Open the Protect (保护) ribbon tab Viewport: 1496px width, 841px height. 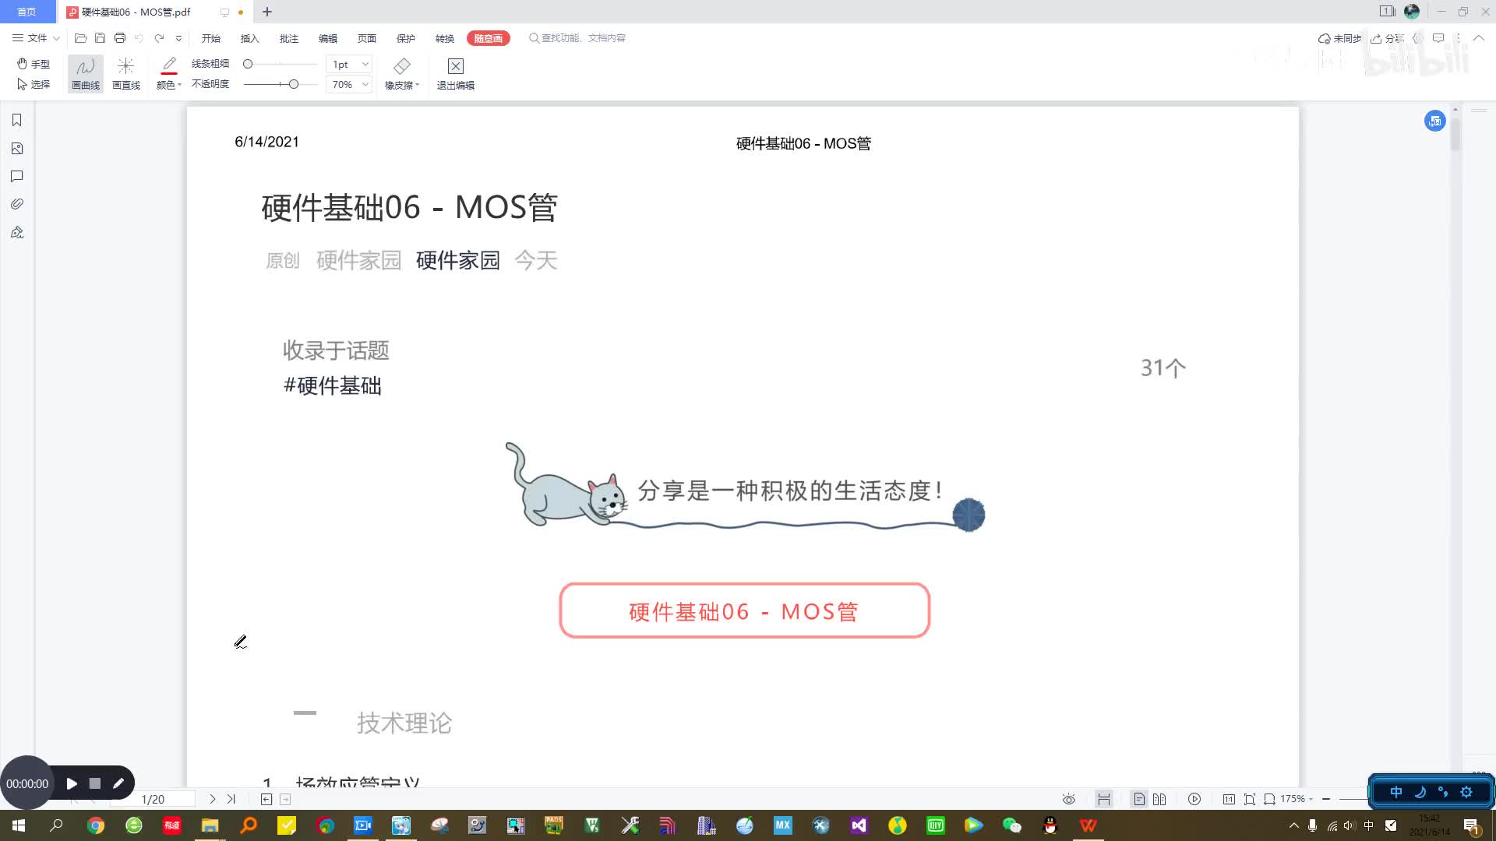point(406,38)
